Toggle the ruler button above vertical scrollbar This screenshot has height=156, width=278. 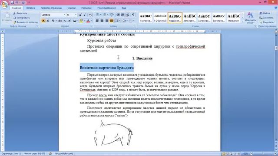[276, 32]
